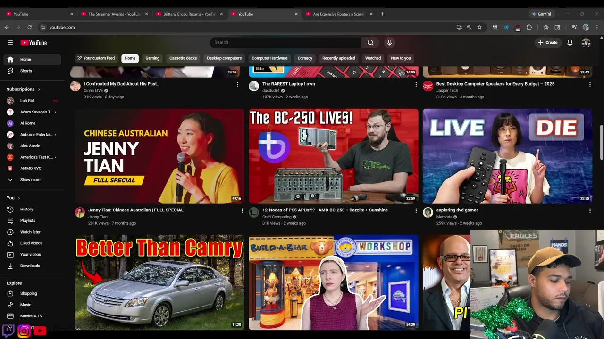Open Shorts in the sidebar
The width and height of the screenshot is (604, 339).
[x=32, y=71]
